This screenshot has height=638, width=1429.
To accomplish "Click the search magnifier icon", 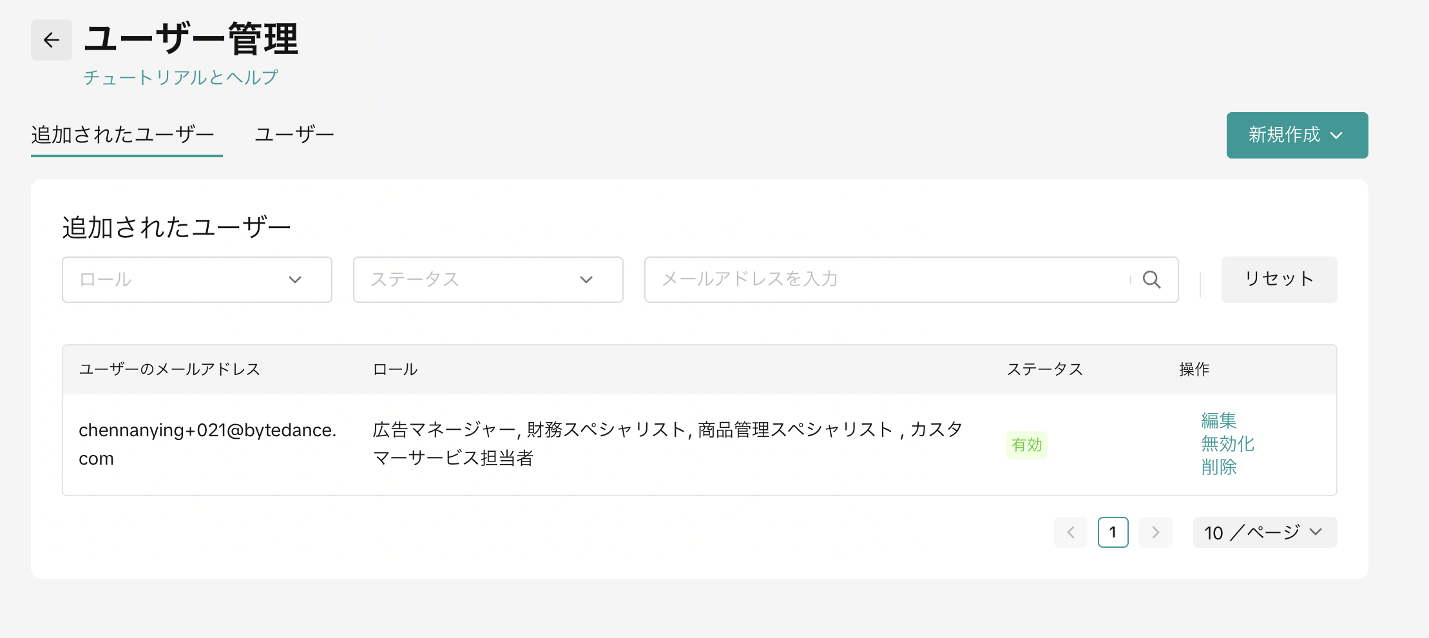I will 1151,280.
